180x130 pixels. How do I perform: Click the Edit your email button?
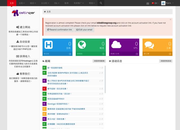[x=84, y=30]
